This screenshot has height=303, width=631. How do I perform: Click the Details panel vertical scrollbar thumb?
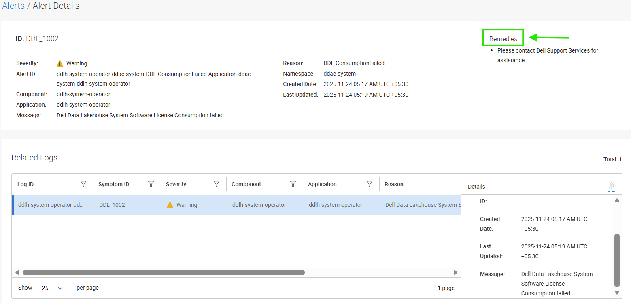pos(617,260)
